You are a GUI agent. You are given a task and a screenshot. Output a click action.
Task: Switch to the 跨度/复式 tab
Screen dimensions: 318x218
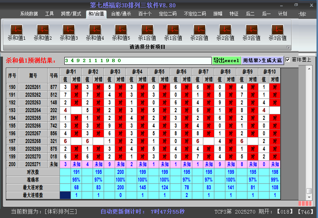click(71, 14)
